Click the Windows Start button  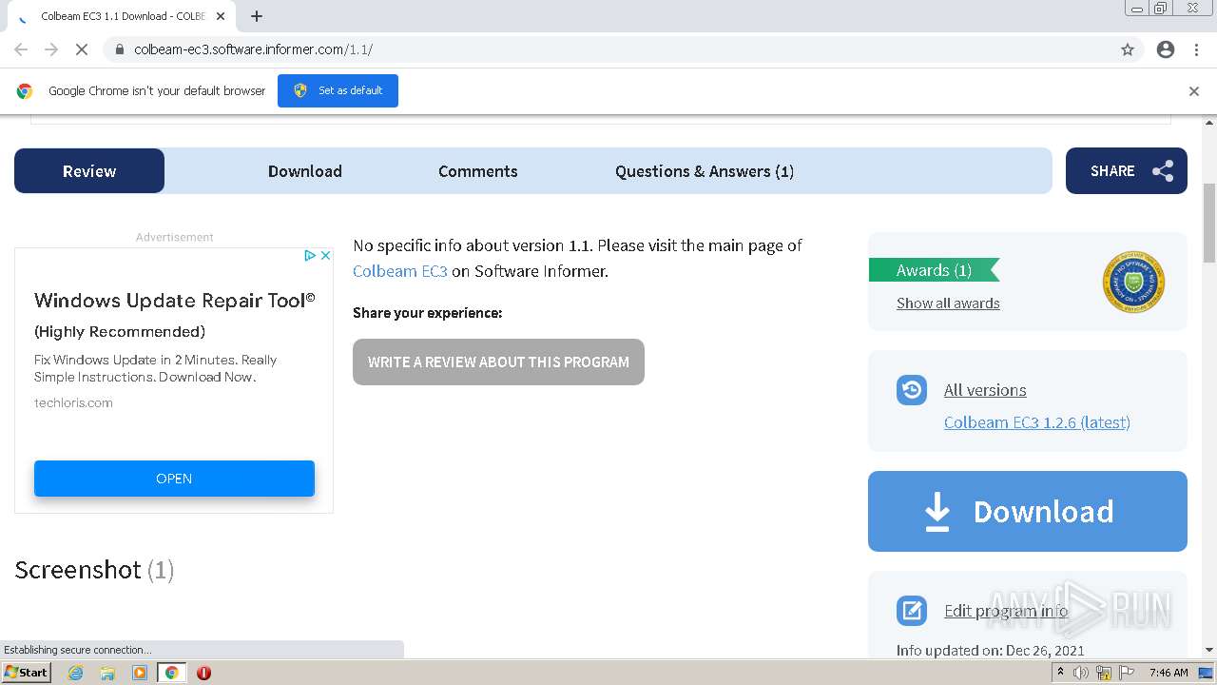[x=26, y=673]
